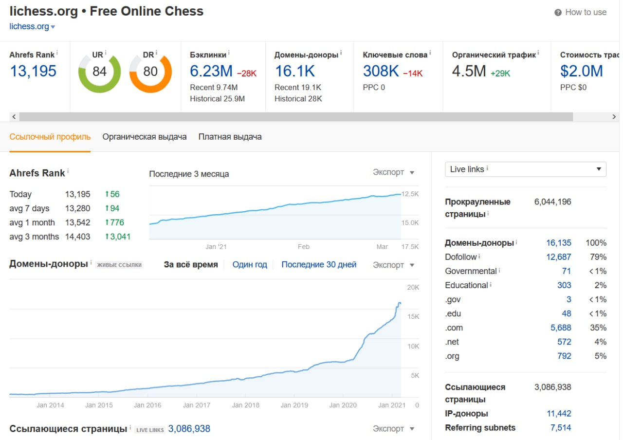Open Экспорт dropdown for the Домены-доноры chart
Image resolution: width=623 pixels, height=440 pixels.
point(394,265)
